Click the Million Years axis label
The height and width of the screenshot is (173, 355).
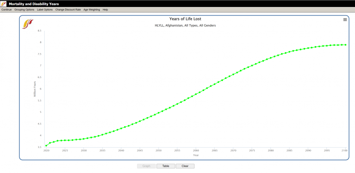click(x=35, y=89)
